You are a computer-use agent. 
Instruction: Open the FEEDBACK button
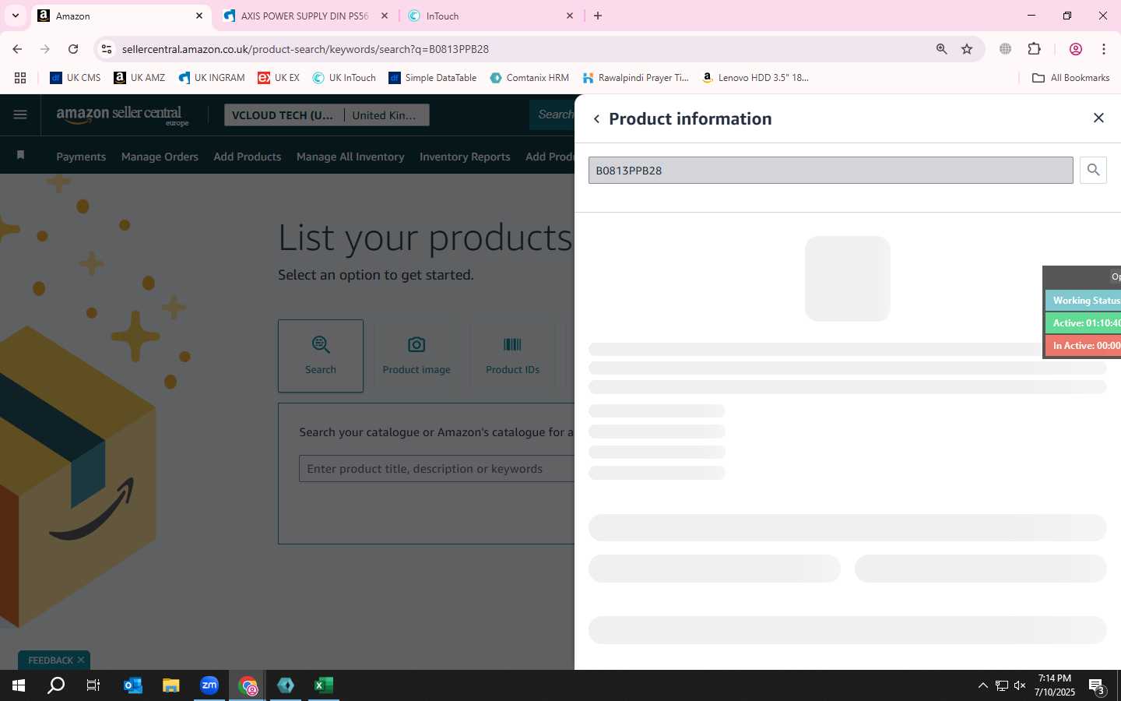[51, 660]
